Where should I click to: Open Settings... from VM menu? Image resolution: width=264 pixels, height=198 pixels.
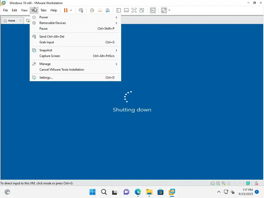75,77
